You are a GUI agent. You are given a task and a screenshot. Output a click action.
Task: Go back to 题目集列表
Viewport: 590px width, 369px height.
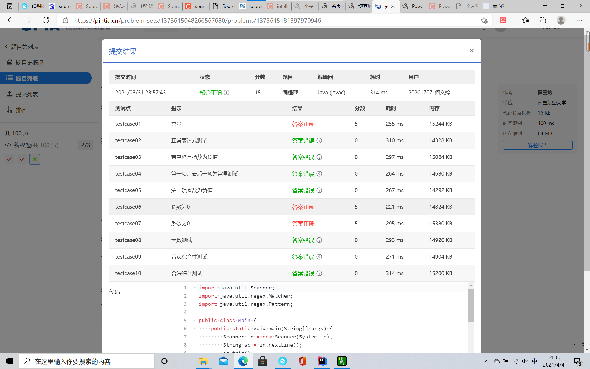click(24, 47)
